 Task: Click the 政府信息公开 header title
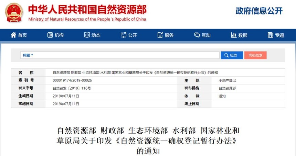(x=259, y=11)
